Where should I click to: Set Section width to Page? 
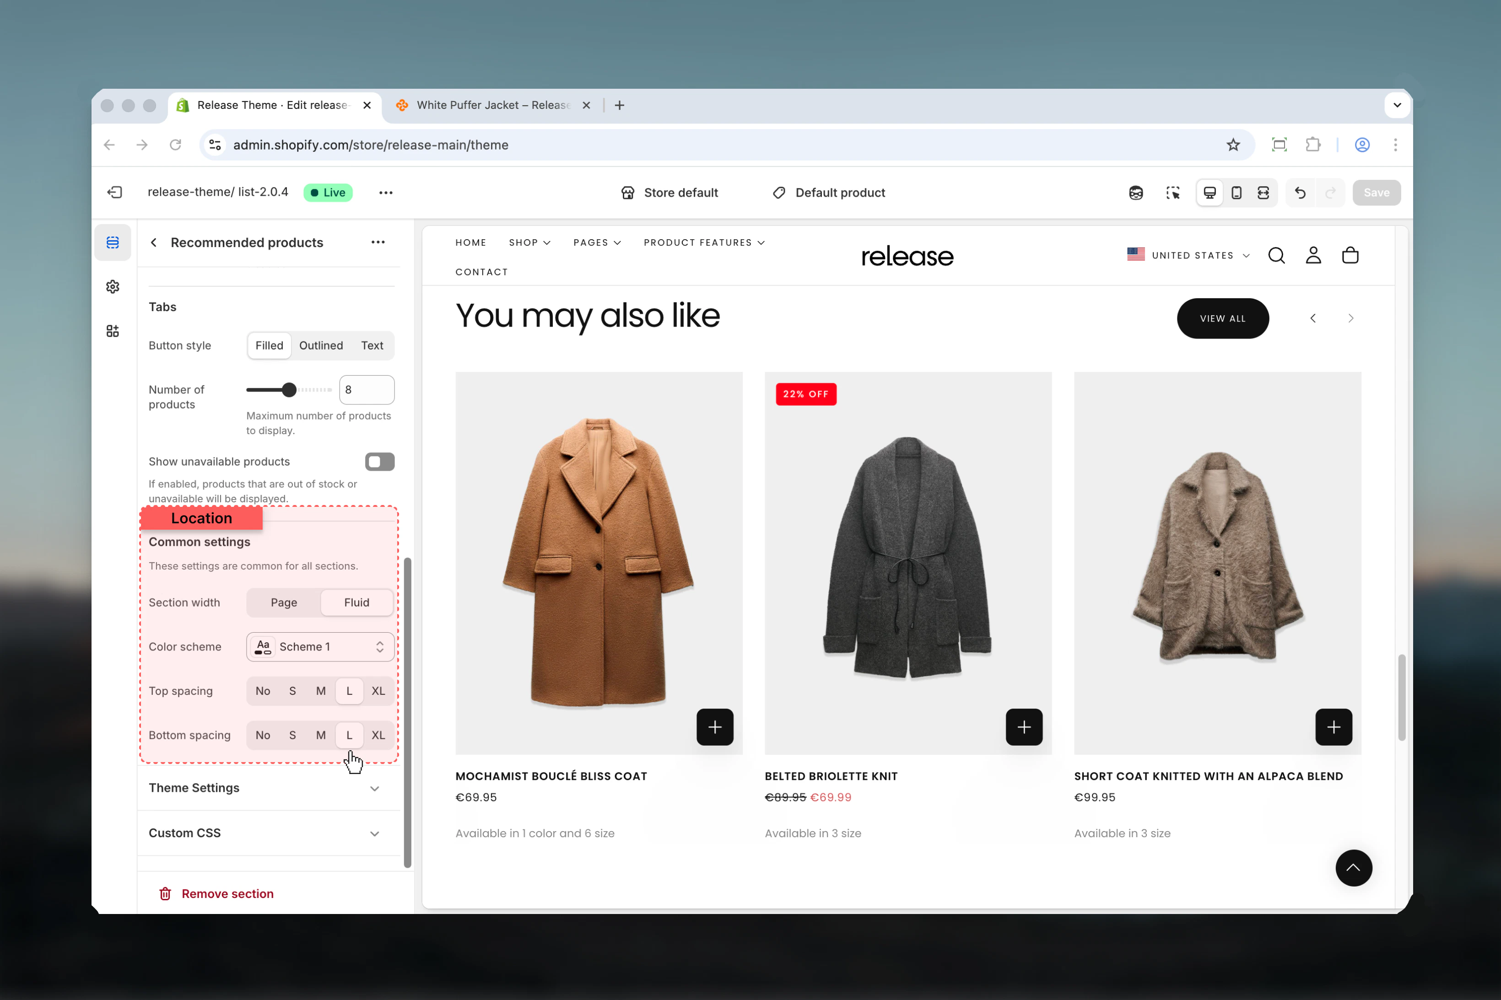(x=284, y=602)
